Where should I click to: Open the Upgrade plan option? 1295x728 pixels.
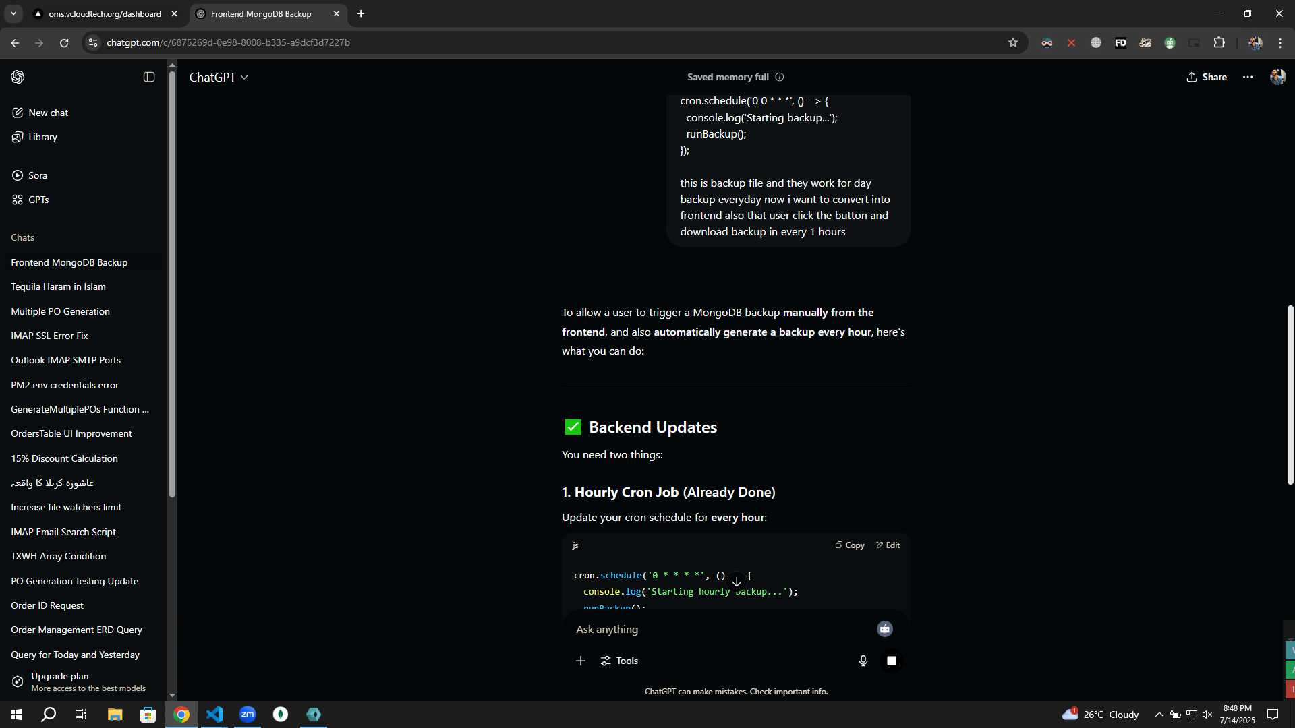(x=84, y=681)
